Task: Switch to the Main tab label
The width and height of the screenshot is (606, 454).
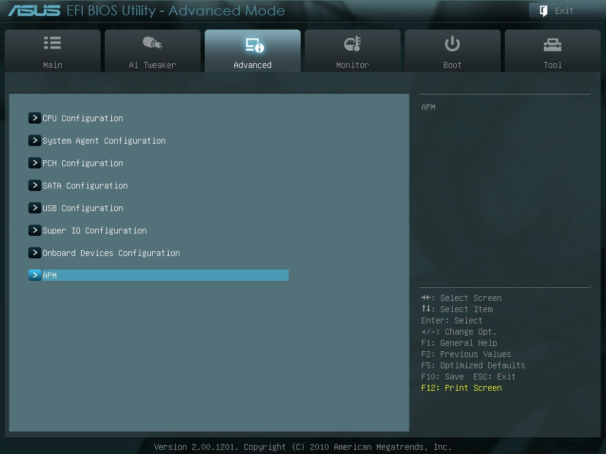Action: (x=53, y=65)
